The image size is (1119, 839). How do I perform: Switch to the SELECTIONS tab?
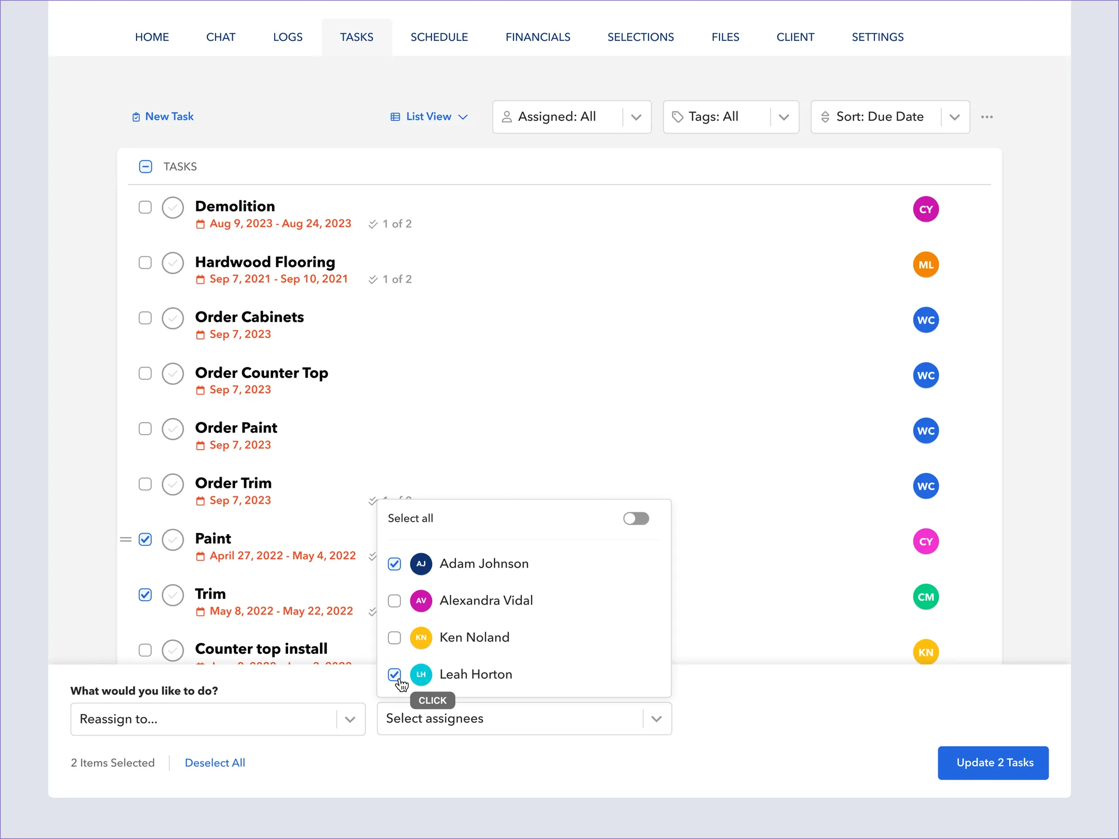click(641, 37)
